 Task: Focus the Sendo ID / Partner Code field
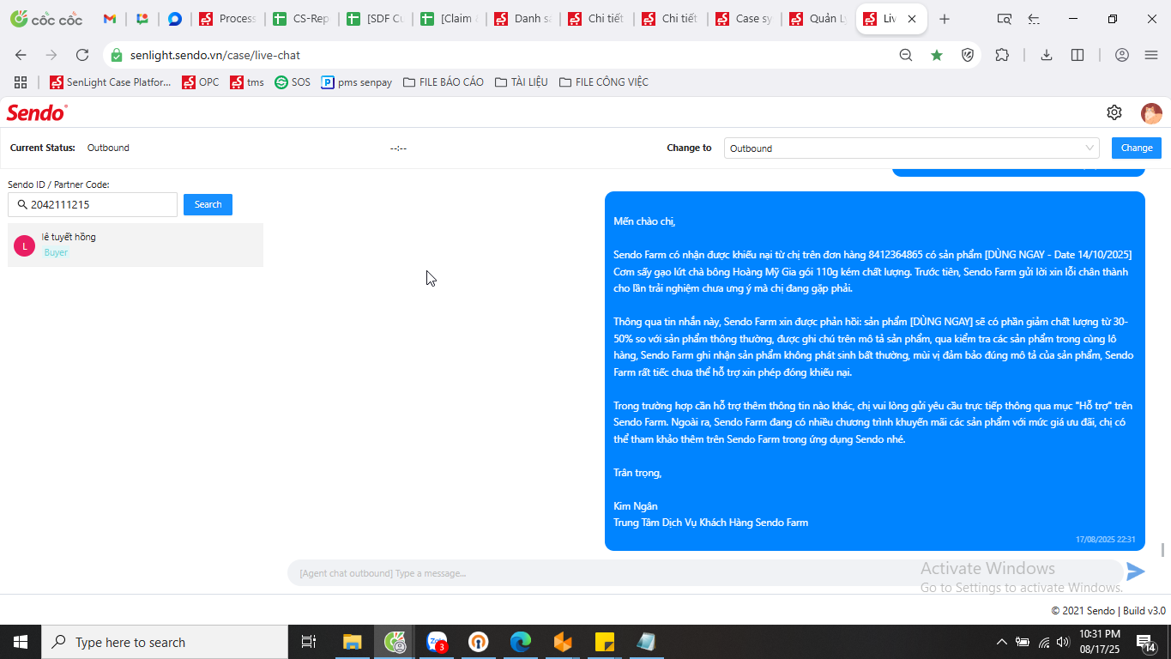[x=93, y=204]
